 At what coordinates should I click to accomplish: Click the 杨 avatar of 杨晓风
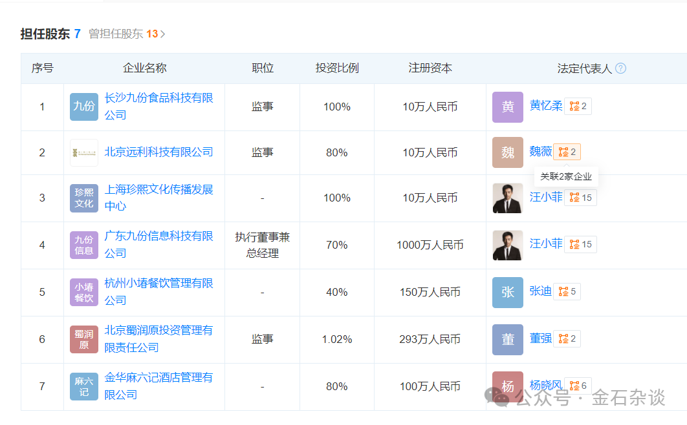pyautogui.click(x=508, y=386)
